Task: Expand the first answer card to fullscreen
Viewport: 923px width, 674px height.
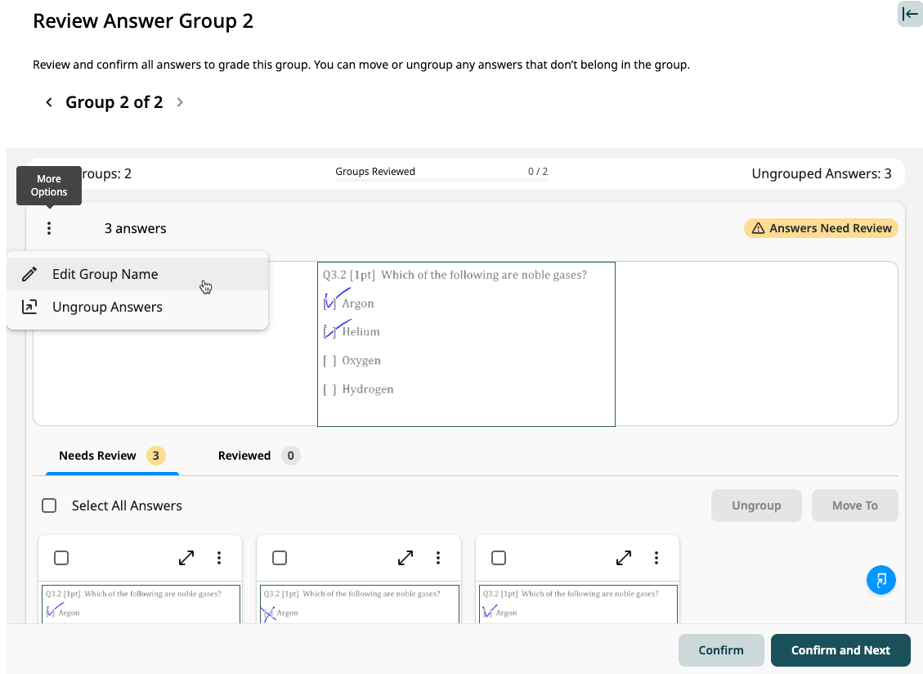Action: point(186,557)
